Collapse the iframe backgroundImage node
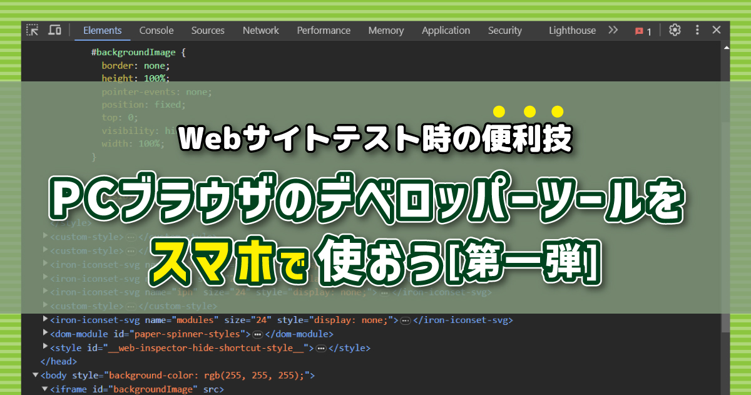The image size is (751, 395). tap(45, 389)
